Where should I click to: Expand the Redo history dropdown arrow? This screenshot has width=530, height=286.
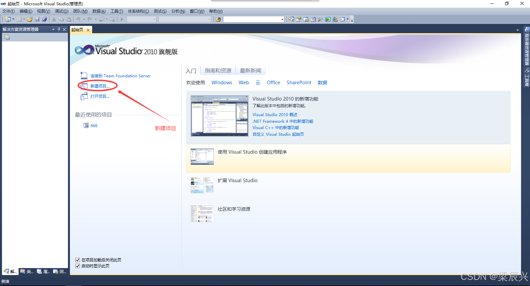click(x=95, y=19)
